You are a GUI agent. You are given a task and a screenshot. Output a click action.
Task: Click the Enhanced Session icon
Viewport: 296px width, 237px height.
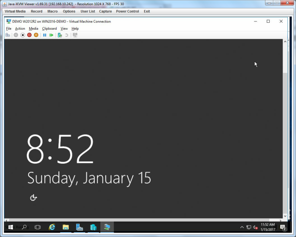(x=75, y=35)
